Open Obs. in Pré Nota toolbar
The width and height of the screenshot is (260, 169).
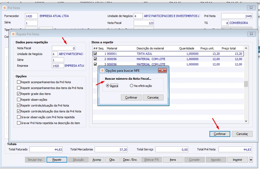point(112,160)
